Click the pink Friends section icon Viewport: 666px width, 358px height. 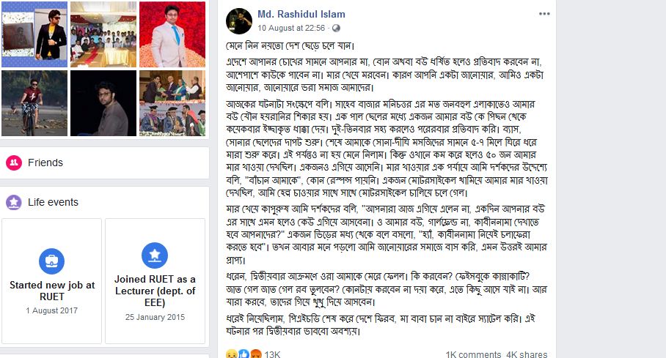[x=14, y=163]
